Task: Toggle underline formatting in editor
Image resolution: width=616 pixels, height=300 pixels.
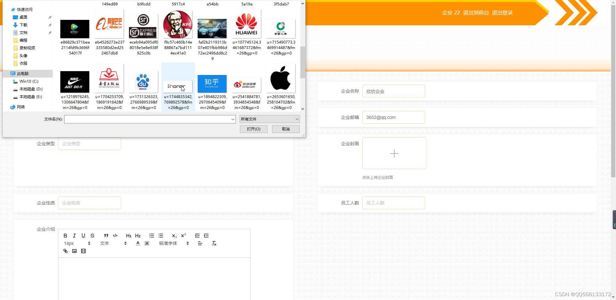Action: point(83,236)
